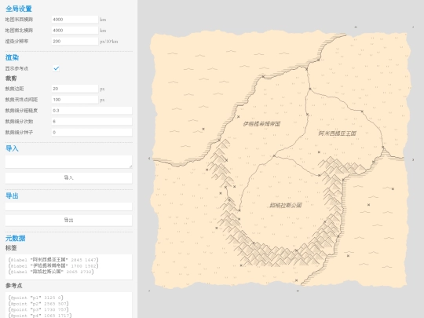Select the kingdom (王国) label on the map

pos(337,133)
